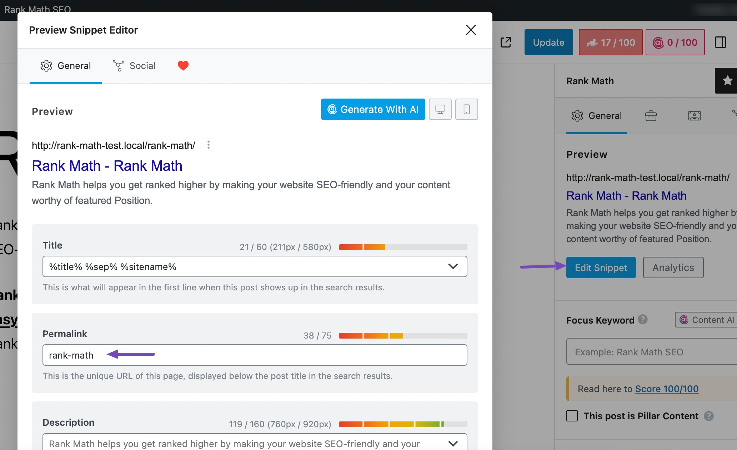The image size is (737, 450).
Task: Close the Preview Snippet Editor dialog
Action: coord(471,30)
